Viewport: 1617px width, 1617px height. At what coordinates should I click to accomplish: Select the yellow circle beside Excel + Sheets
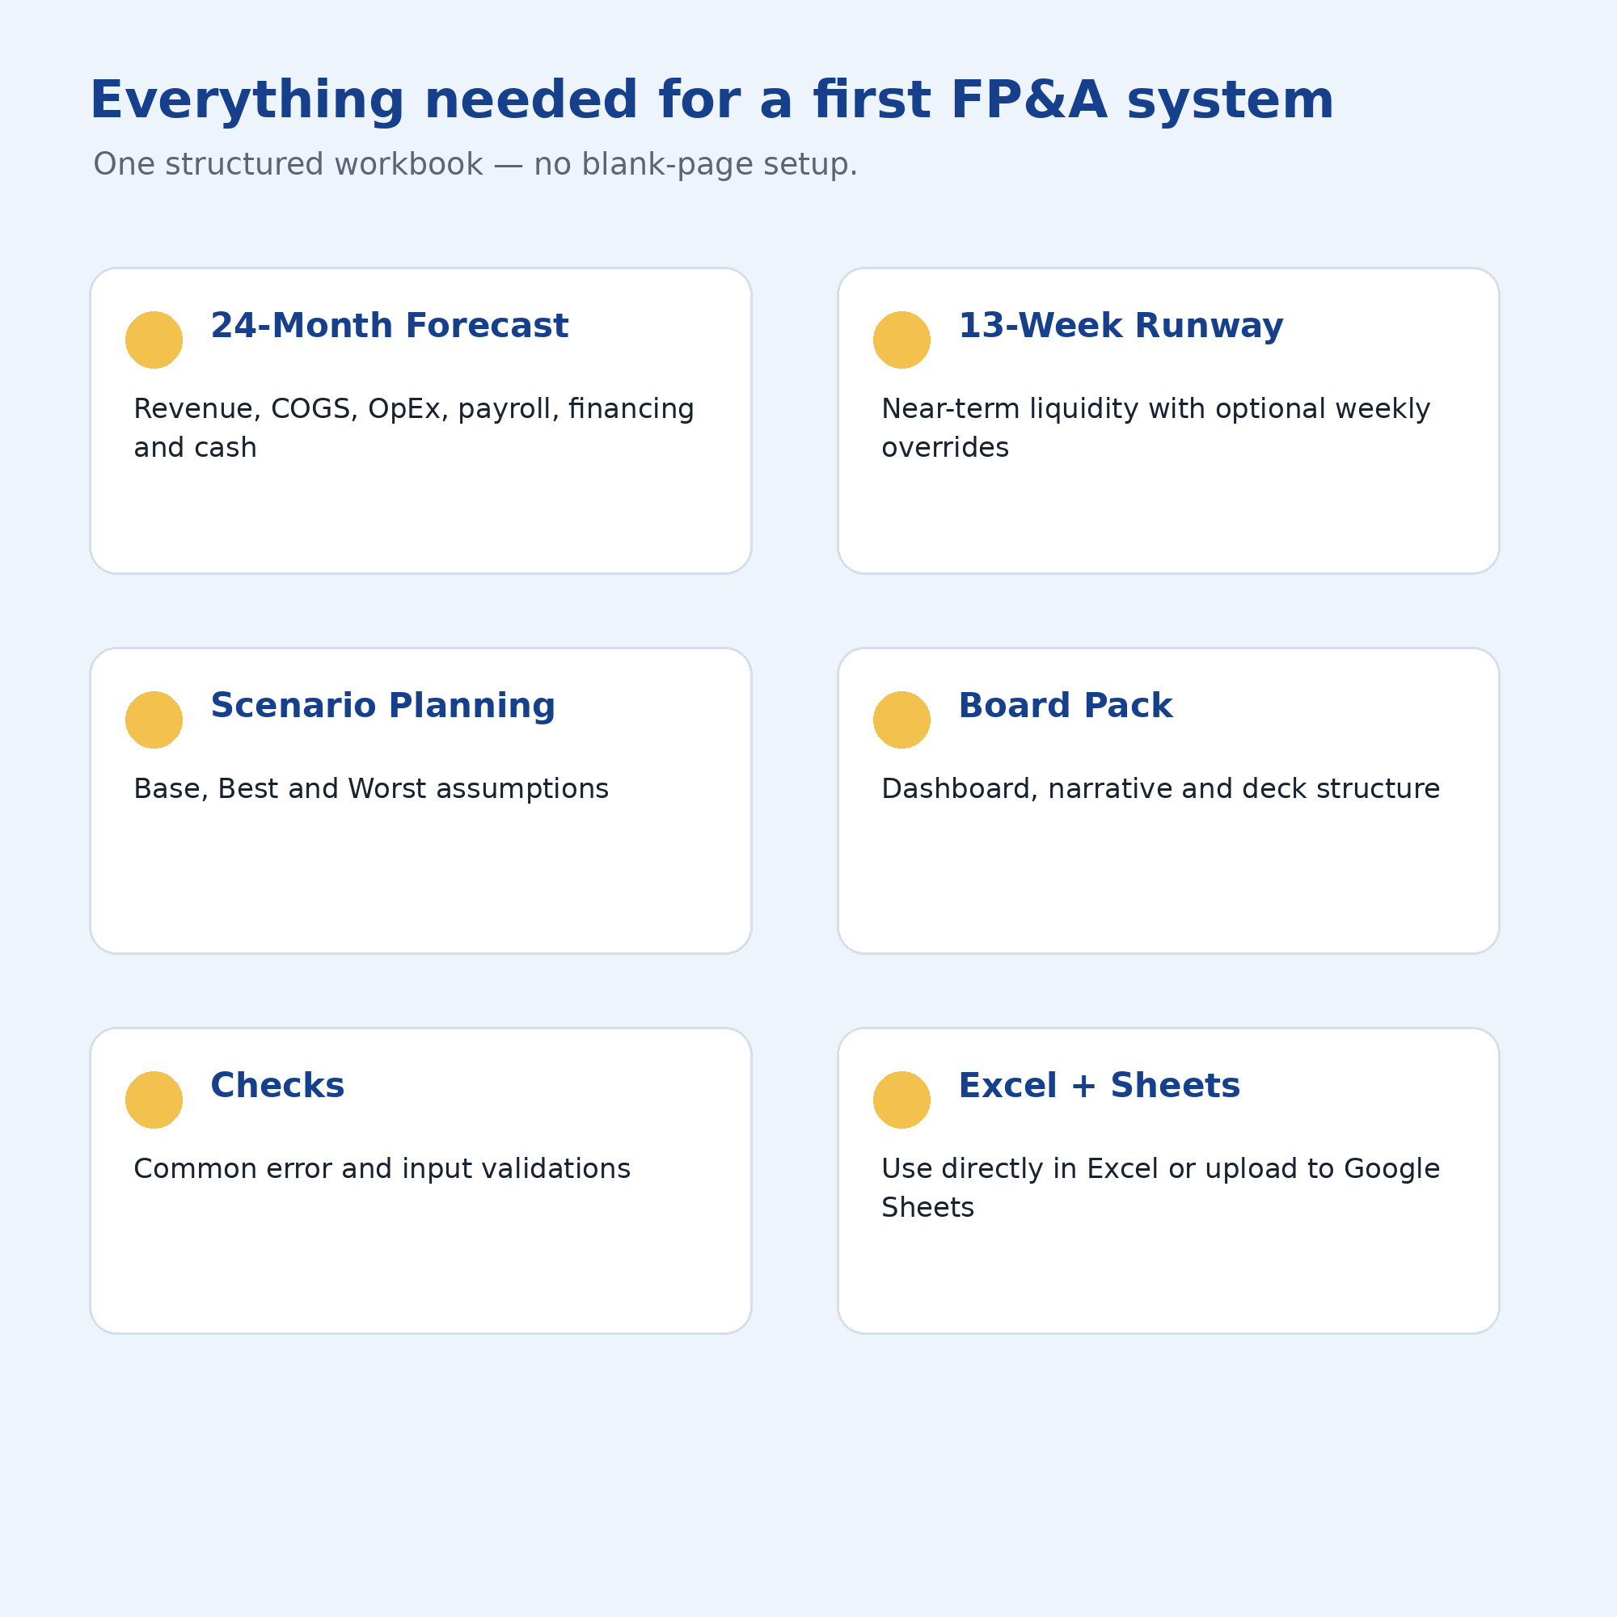[x=901, y=1100]
